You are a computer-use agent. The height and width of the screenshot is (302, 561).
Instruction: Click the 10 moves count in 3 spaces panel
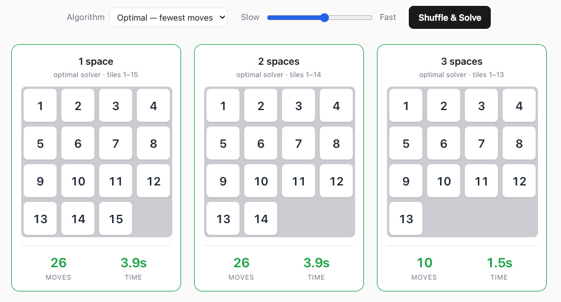424,263
